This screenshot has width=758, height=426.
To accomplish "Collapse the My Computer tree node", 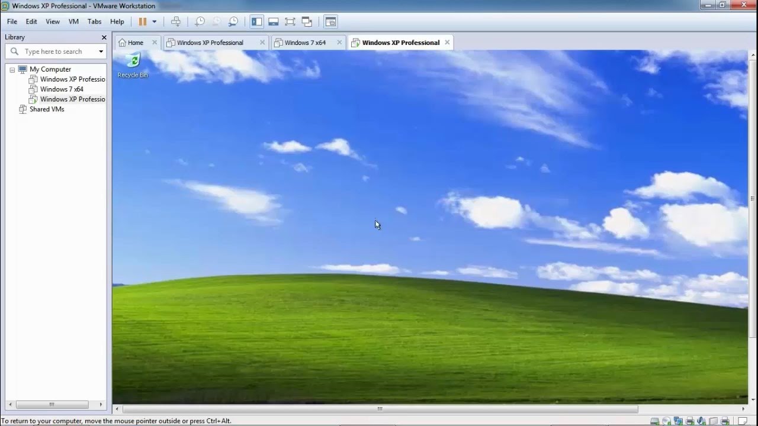I will [x=12, y=69].
